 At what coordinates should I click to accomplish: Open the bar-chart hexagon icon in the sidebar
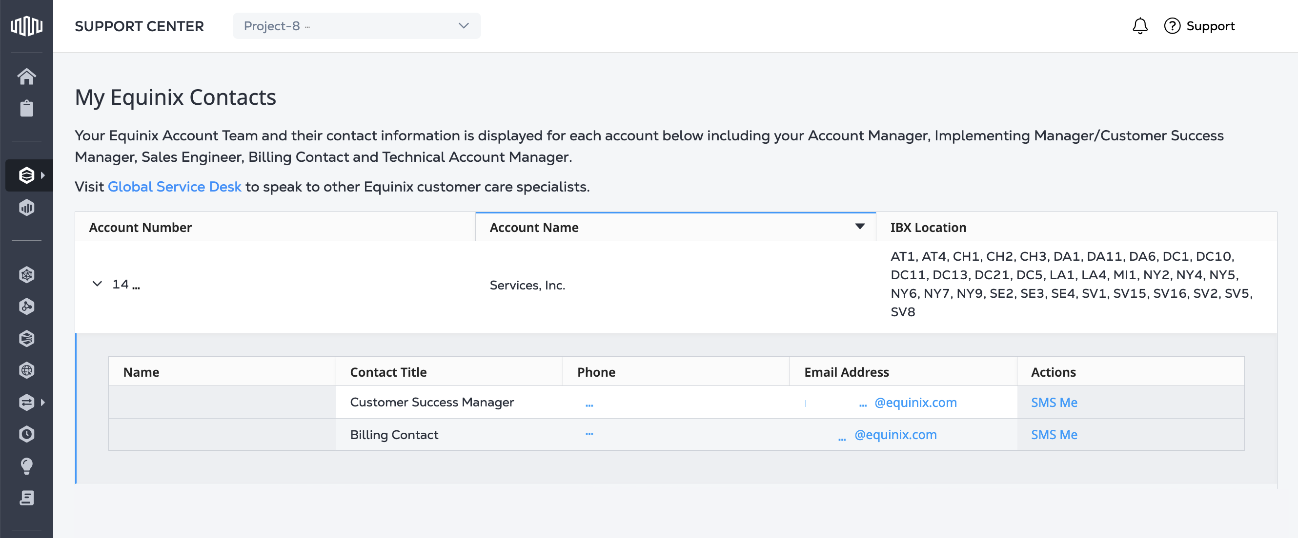pyautogui.click(x=26, y=207)
